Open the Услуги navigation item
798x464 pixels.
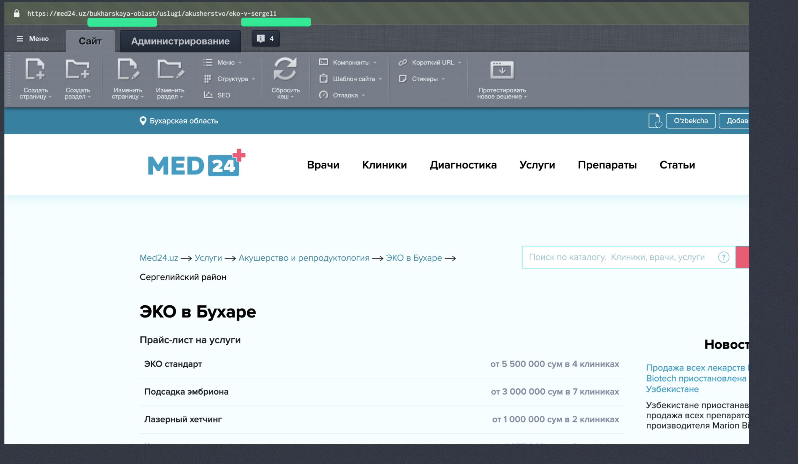pyautogui.click(x=537, y=165)
